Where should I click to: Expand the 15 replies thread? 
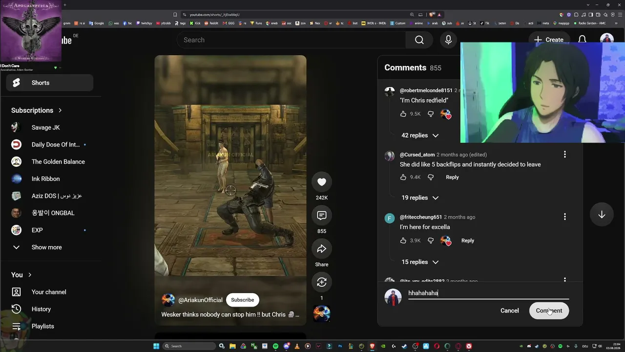(420, 262)
